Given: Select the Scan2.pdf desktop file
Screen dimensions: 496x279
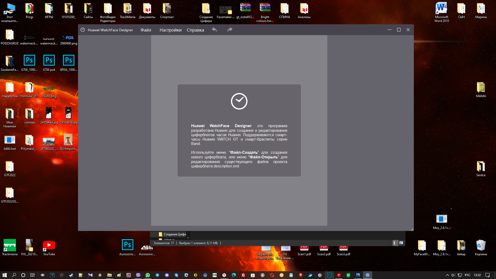Looking at the screenshot, I should [324, 251].
